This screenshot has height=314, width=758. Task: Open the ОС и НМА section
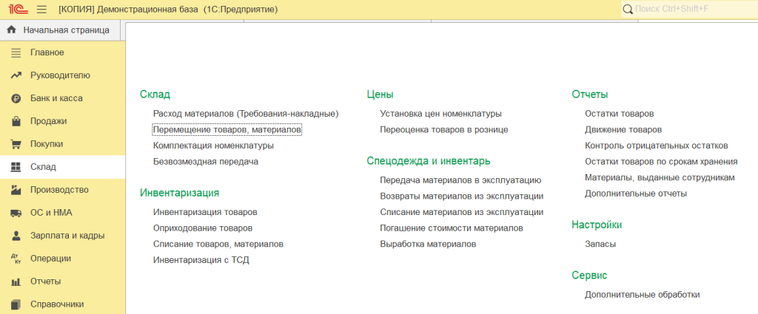coord(62,213)
